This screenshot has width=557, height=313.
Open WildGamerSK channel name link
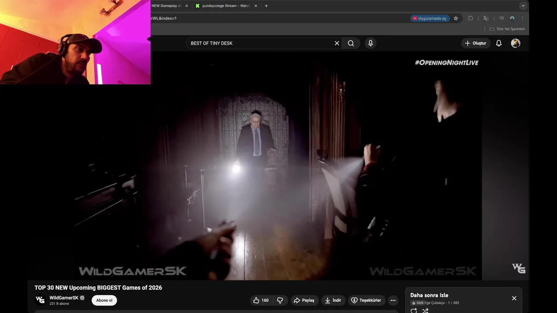[x=64, y=298]
